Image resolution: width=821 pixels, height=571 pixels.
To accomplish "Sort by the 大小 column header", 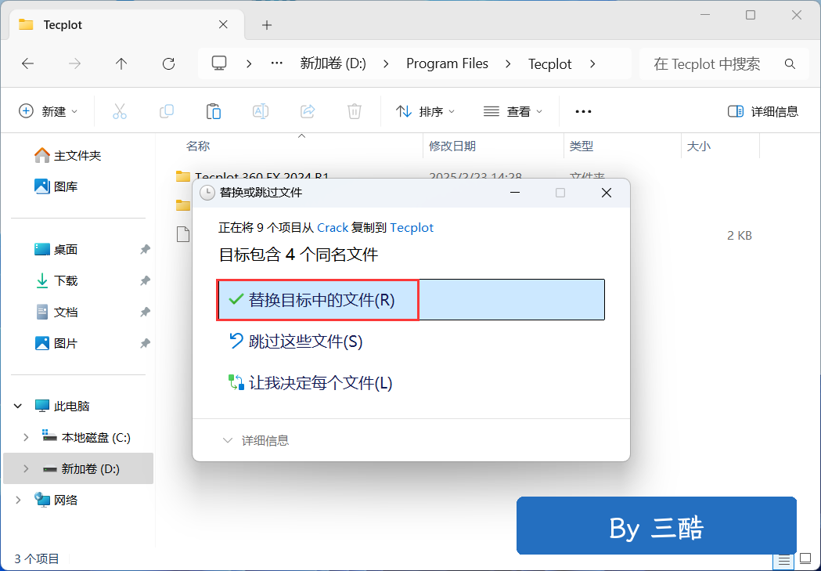I will tap(698, 146).
